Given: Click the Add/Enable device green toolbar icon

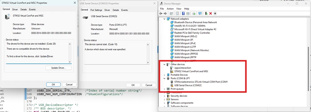Looking at the screenshot, I should (206, 13).
